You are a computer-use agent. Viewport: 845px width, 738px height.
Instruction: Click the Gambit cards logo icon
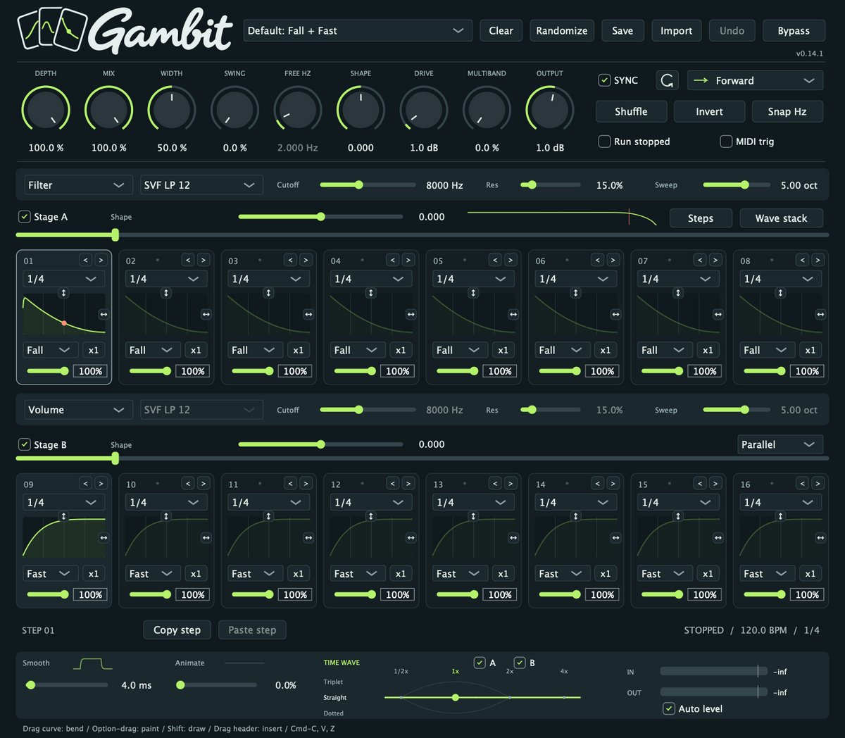coord(52,30)
